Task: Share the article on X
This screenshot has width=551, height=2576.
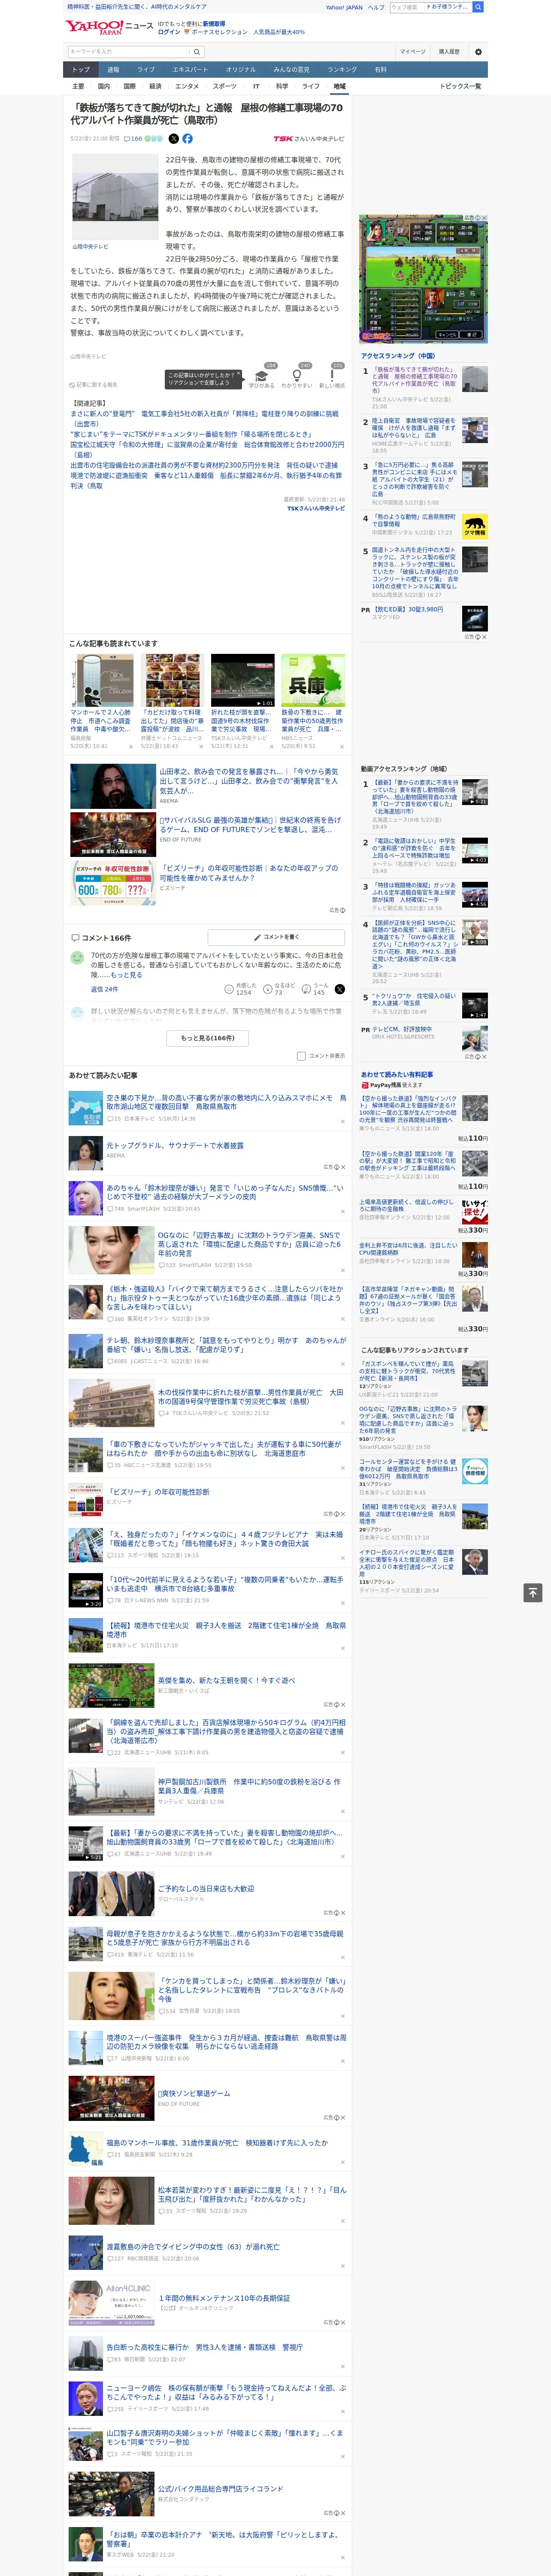Action: [174, 139]
